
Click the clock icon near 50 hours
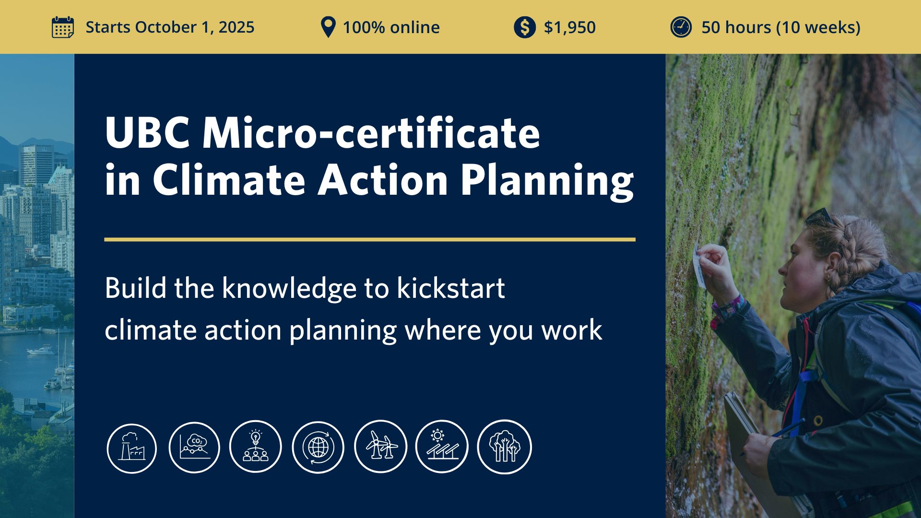[681, 27]
